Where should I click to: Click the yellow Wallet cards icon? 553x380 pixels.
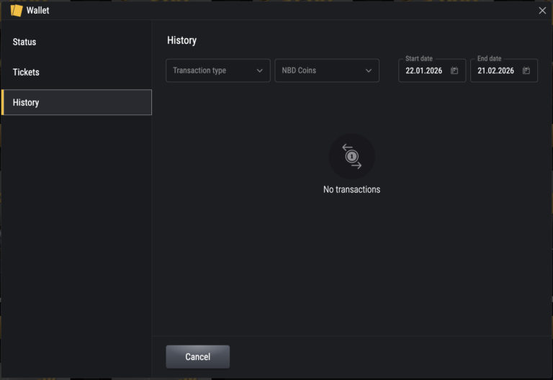pyautogui.click(x=16, y=10)
